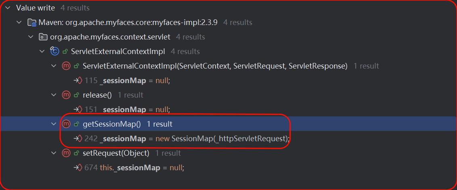Viewport: 457px width, 190px height.
Task: Collapse the Value write results group
Action: point(7,8)
